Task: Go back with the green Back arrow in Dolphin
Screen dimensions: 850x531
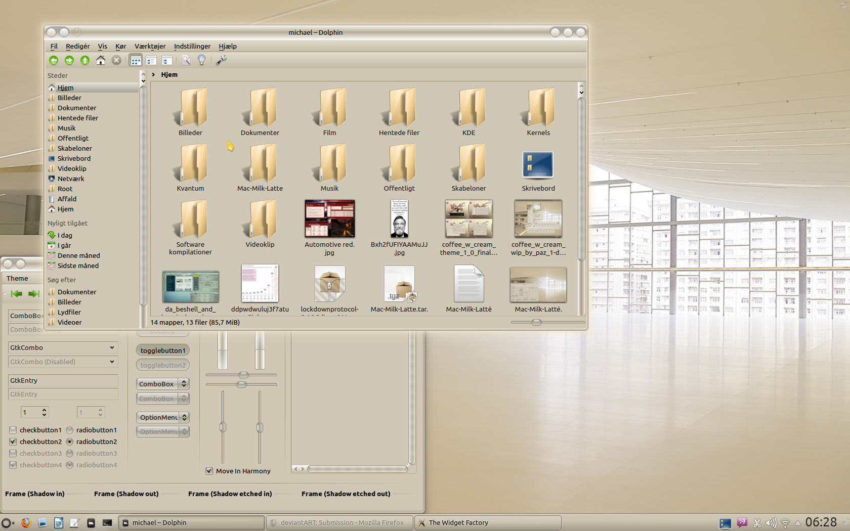Action: coord(54,60)
